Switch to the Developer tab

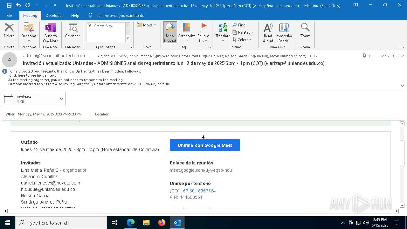(x=54, y=16)
